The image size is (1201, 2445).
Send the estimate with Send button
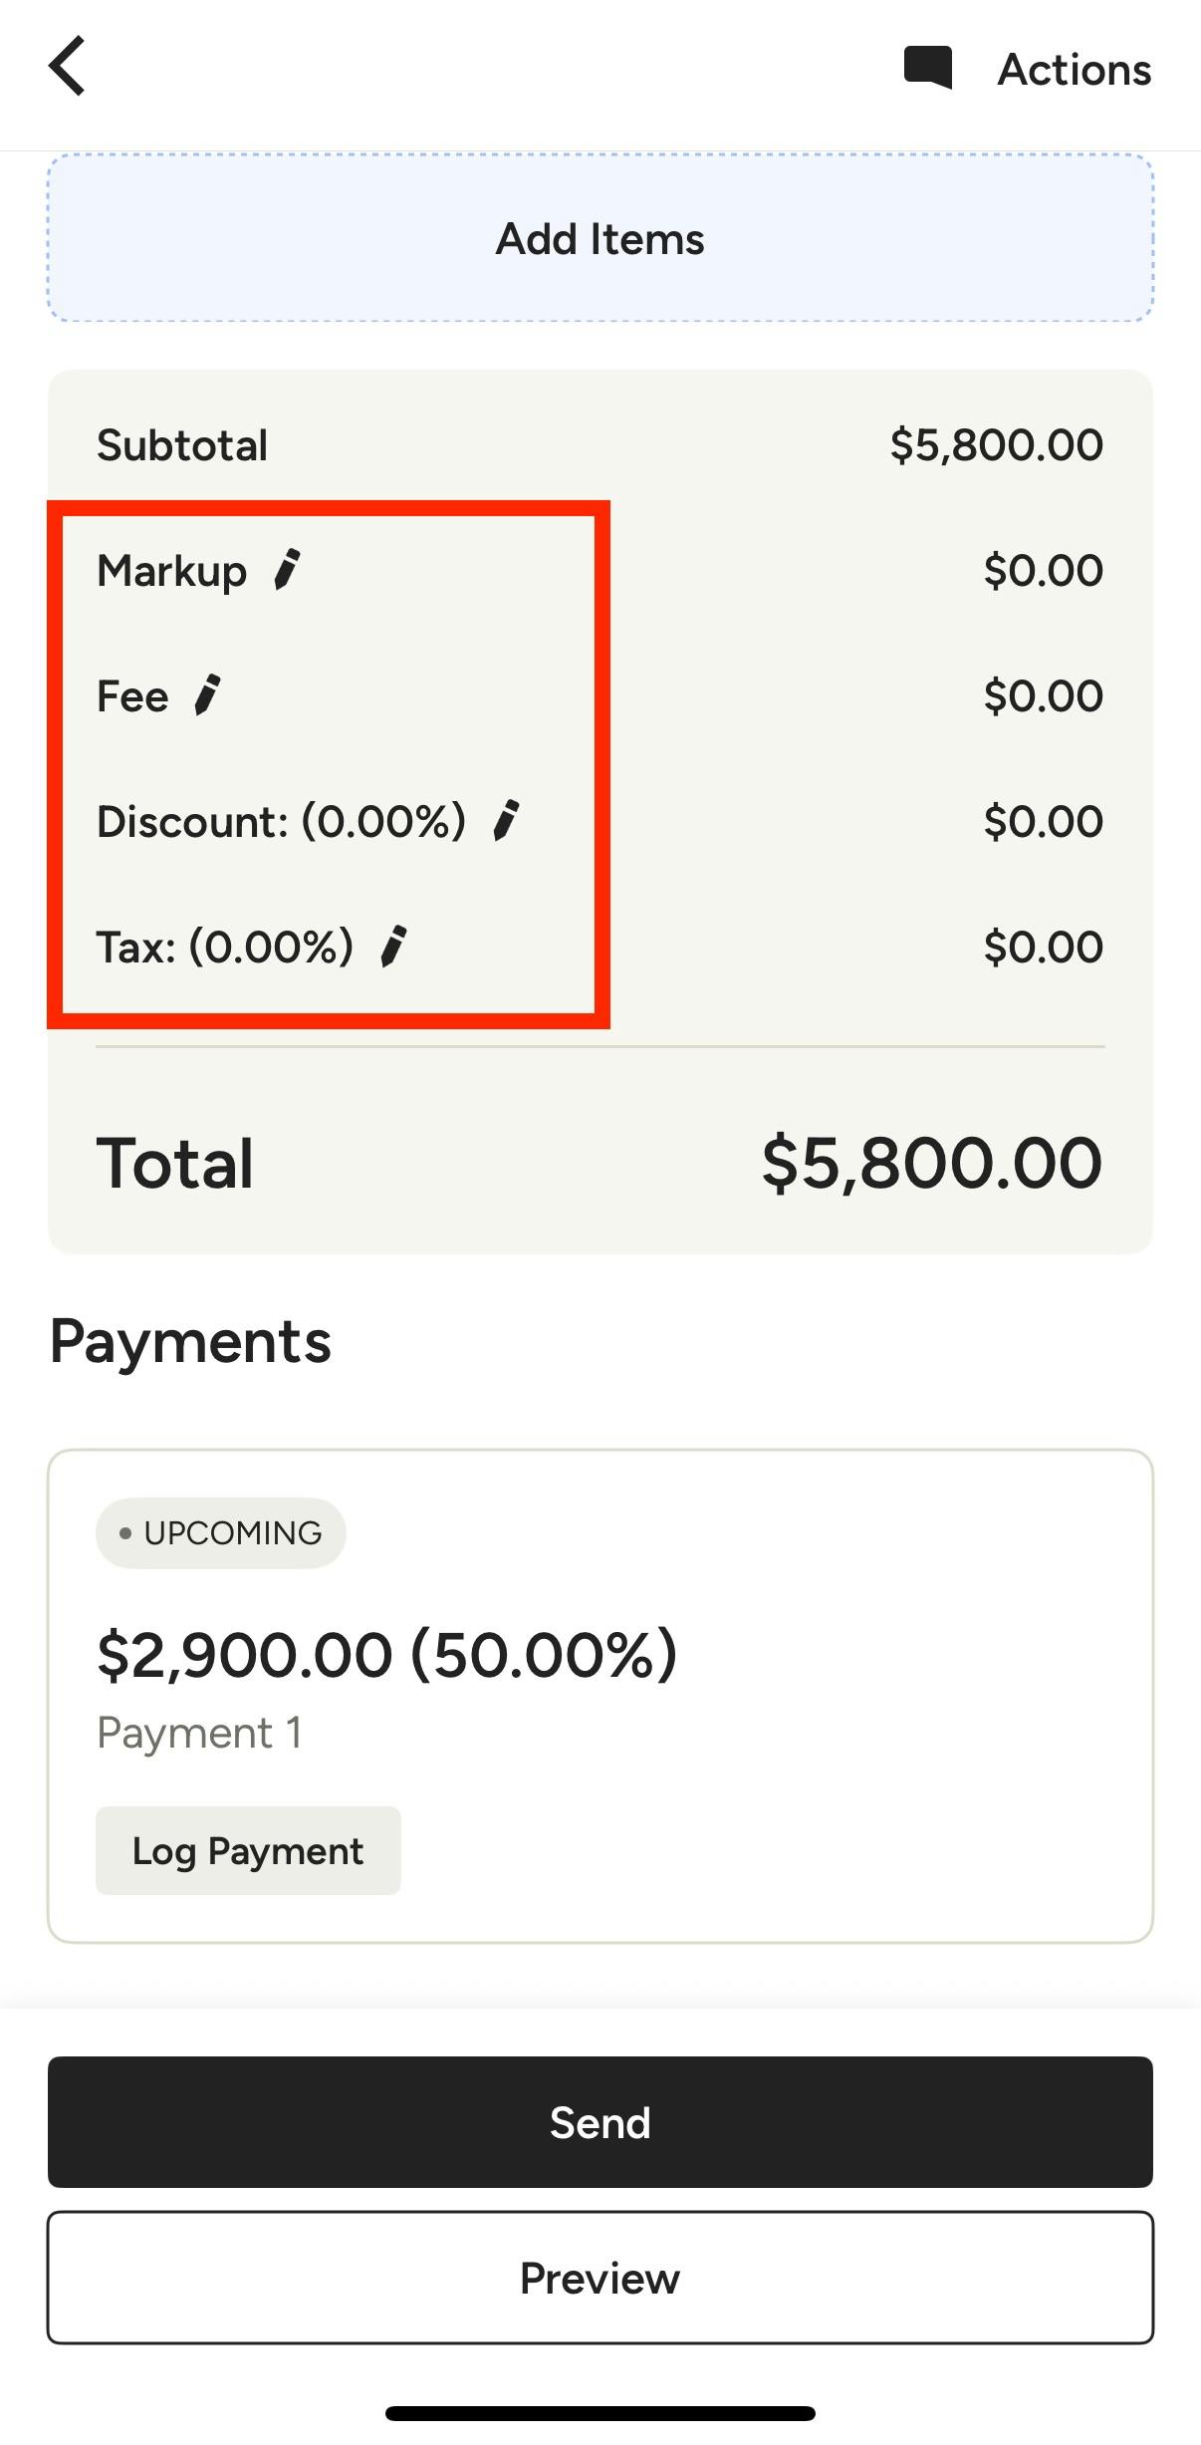click(x=600, y=2122)
